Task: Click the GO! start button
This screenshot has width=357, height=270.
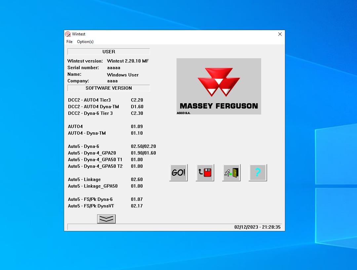Action: 178,173
